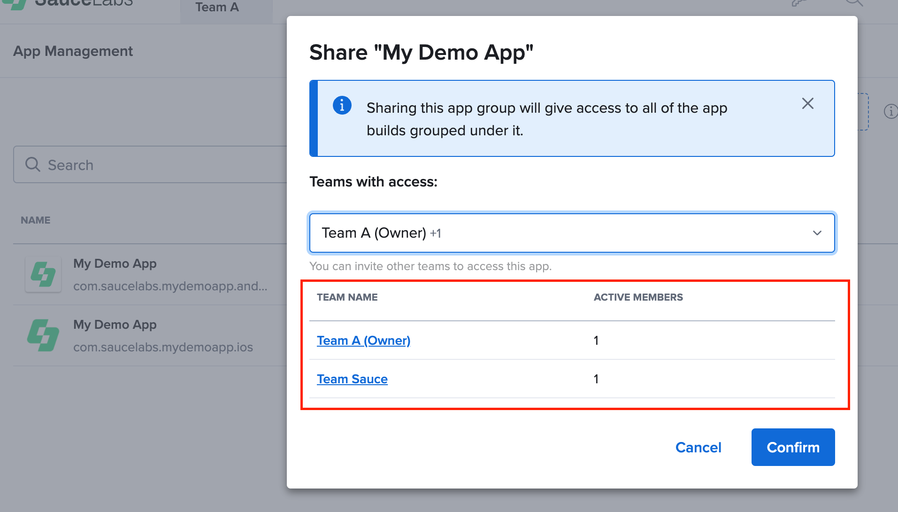898x512 pixels.
Task: Click the magnifier icon in the Search field
Action: click(32, 164)
